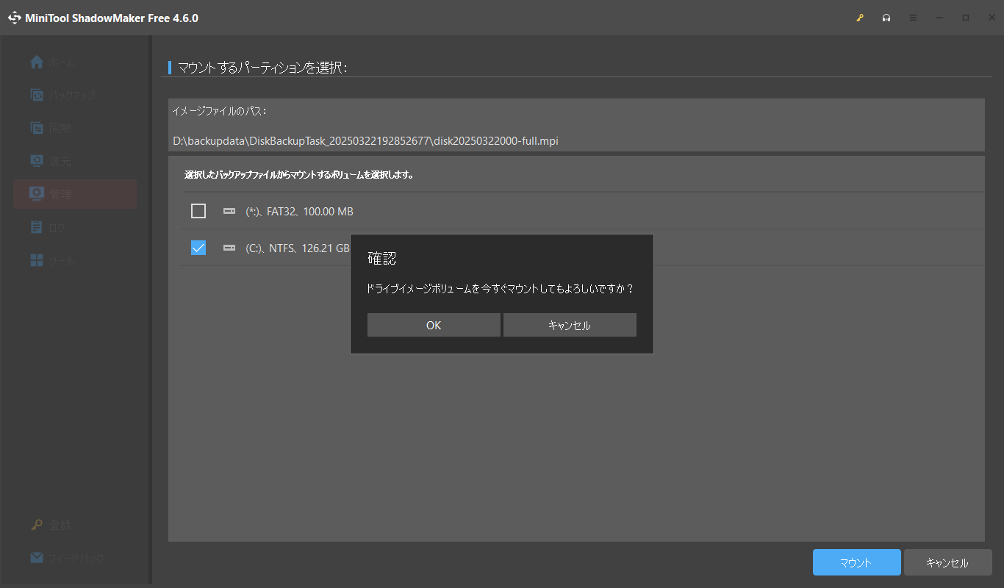Click キャンセル beside the マウント button

948,562
